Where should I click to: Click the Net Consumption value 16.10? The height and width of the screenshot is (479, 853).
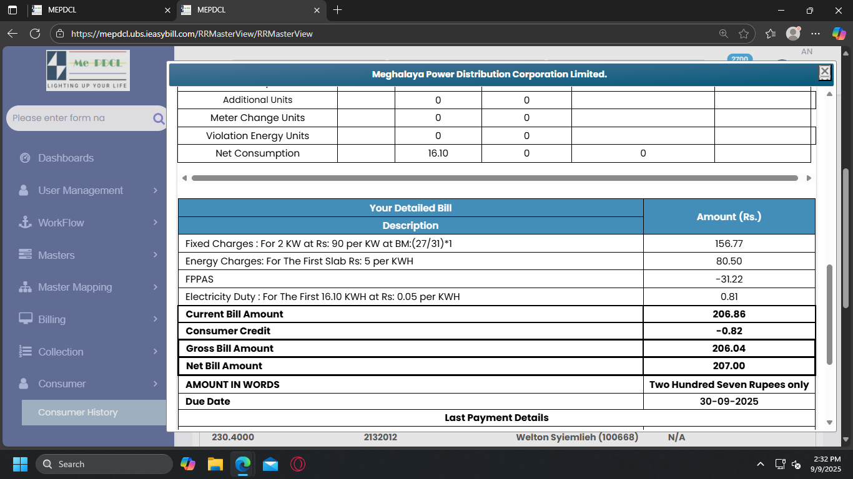[x=438, y=153]
